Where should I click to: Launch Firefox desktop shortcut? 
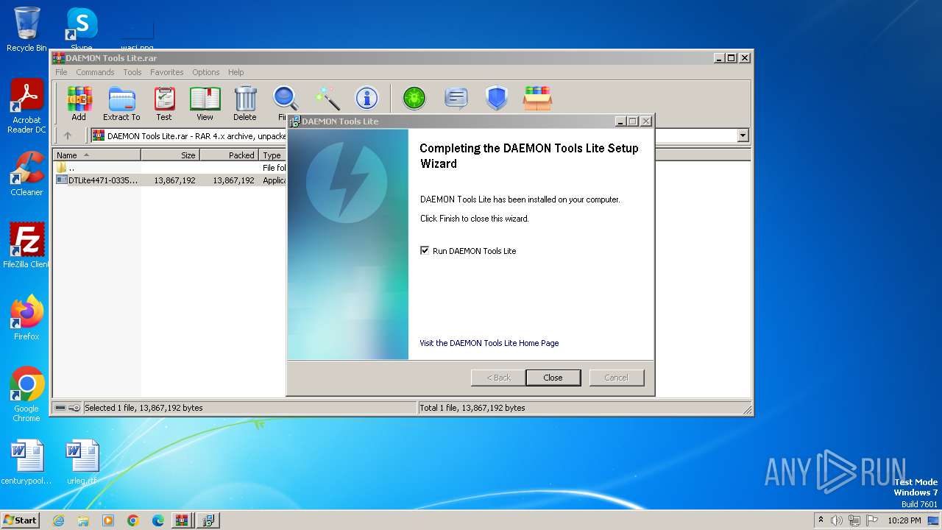coord(26,317)
